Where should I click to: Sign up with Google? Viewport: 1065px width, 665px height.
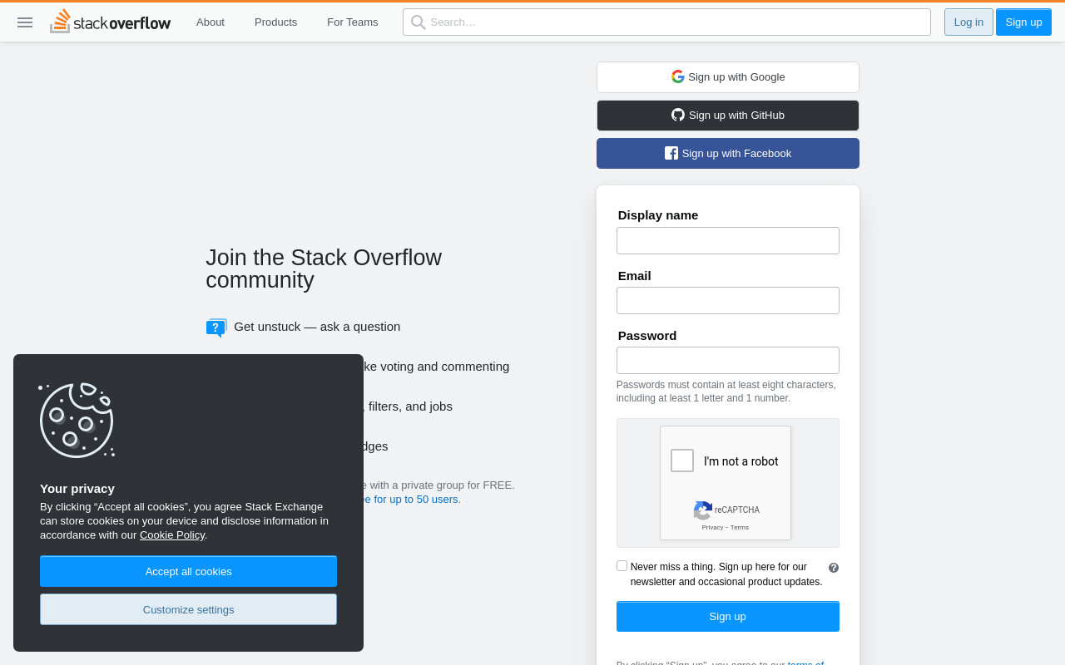click(x=728, y=77)
